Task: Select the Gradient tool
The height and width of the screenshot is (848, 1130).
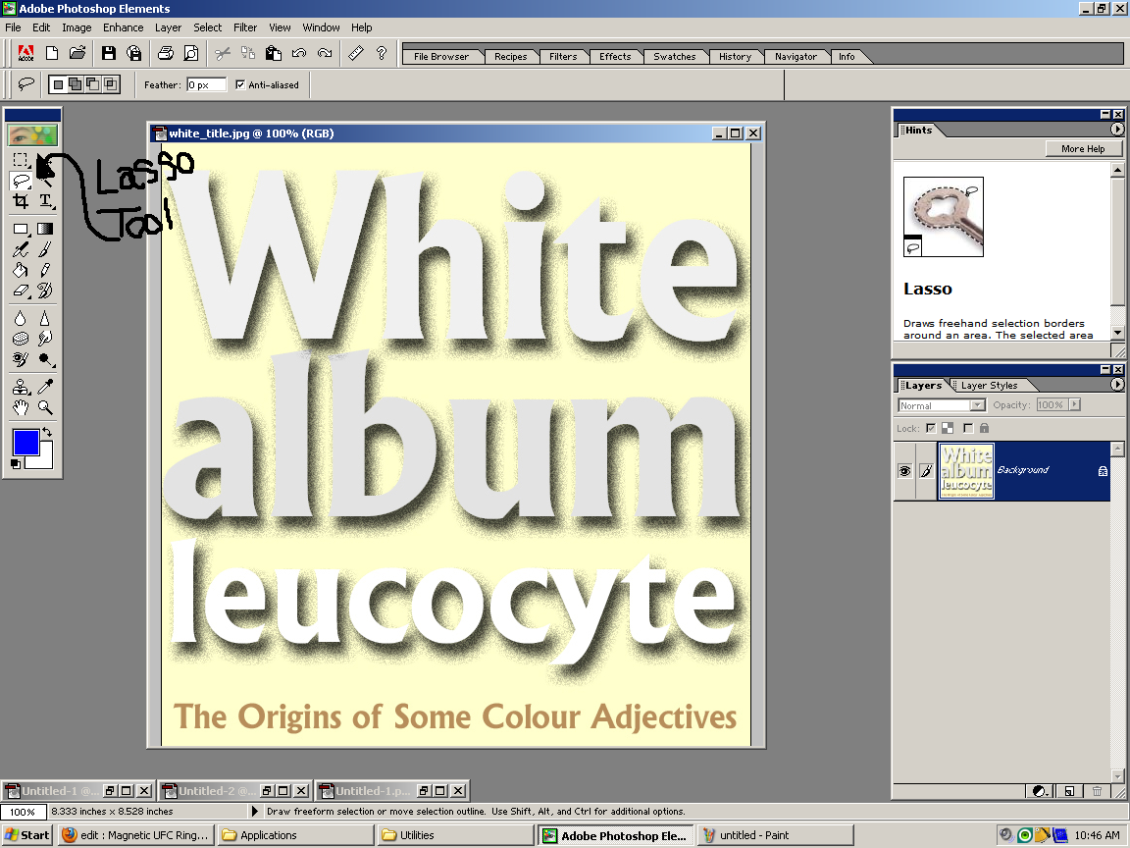Action: tap(45, 230)
